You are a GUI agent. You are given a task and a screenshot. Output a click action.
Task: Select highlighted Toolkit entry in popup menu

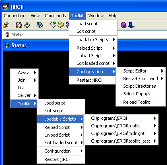(x=24, y=104)
